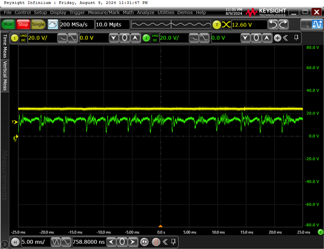The width and height of the screenshot is (324, 249).
Task: Edit channel 1 offset 0.0 V field
Action: (x=94, y=38)
